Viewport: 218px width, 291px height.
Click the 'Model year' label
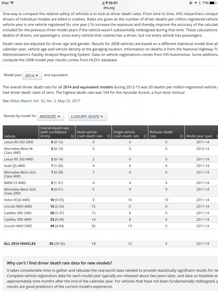click(13, 75)
